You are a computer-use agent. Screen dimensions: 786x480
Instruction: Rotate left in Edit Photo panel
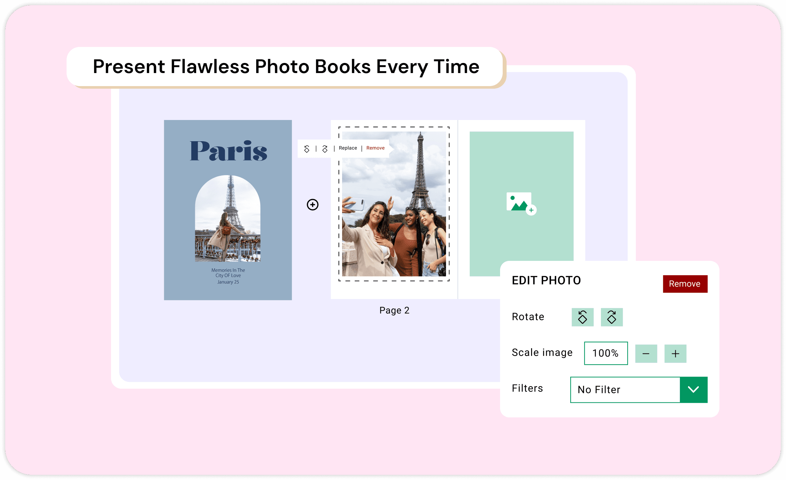(x=583, y=317)
